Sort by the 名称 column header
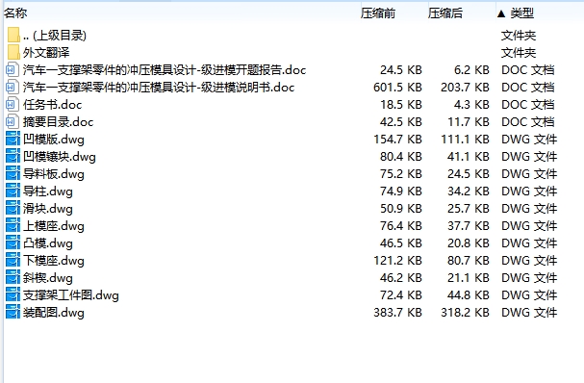 coord(15,13)
